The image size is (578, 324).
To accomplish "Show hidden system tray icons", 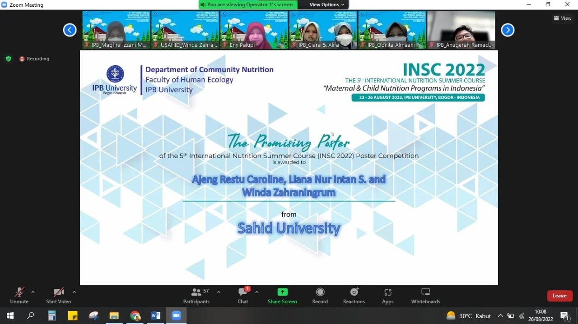I will pos(500,316).
